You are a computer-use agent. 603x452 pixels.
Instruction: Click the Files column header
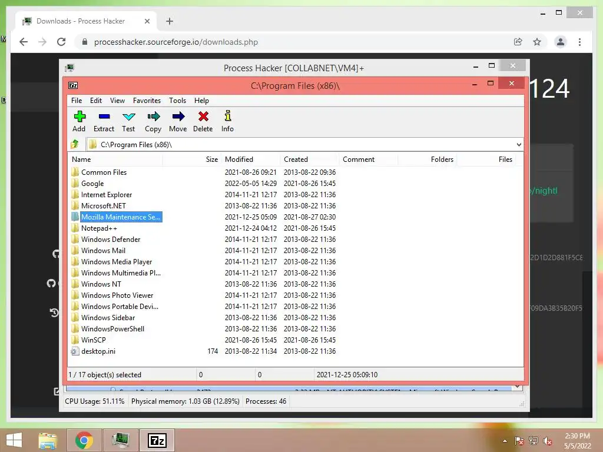486,159
